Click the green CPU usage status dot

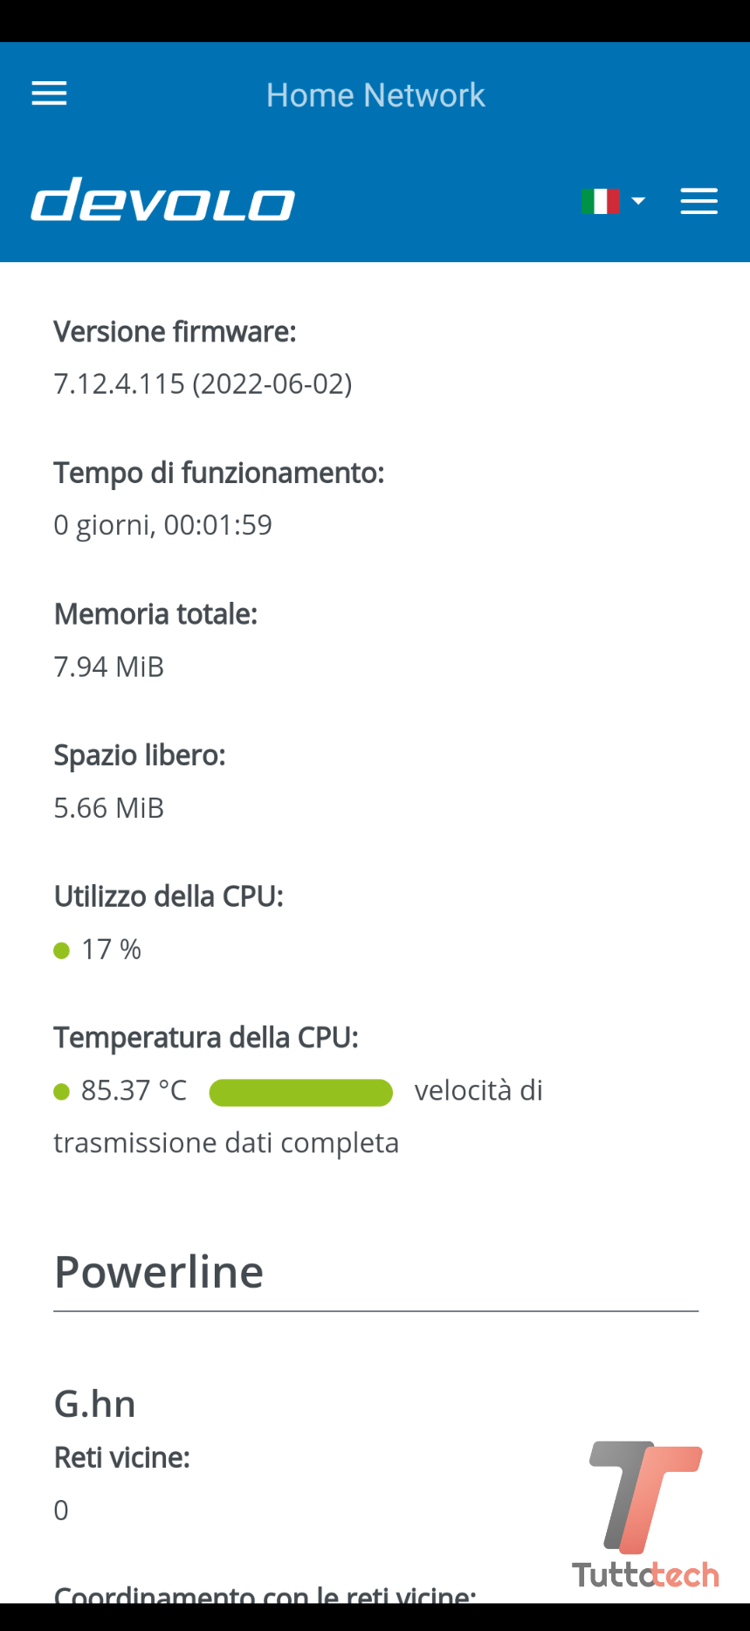click(61, 950)
